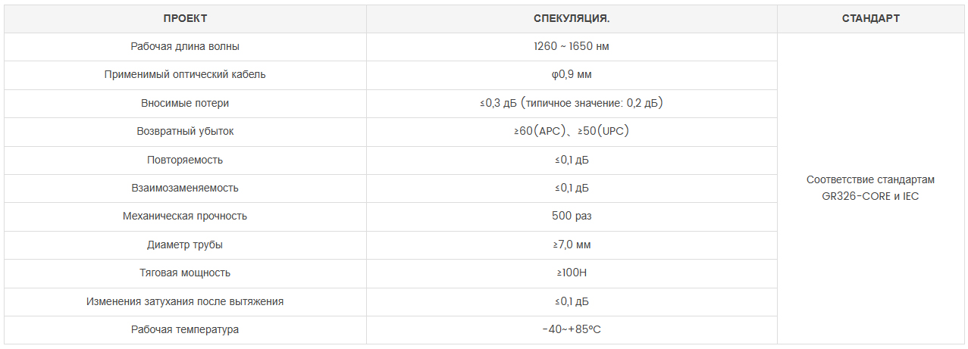Image resolution: width=968 pixels, height=349 pixels.
Task: Select the ≥60(APC) ≥50(UPC) value
Action: pyautogui.click(x=572, y=131)
